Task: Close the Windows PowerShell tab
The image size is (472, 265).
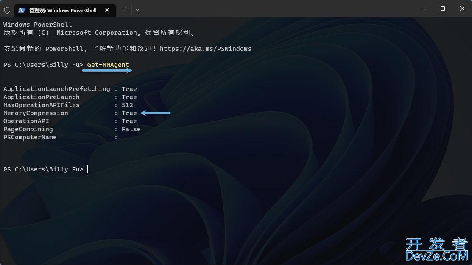Action: (x=107, y=10)
